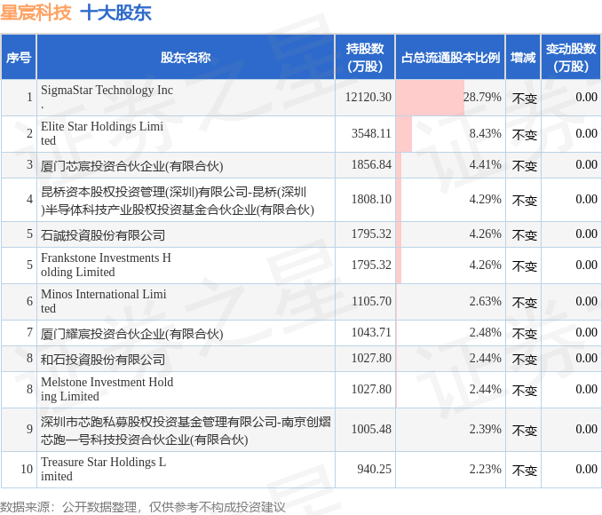Image resolution: width=602 pixels, height=515 pixels.
Task: Click 不变 in Minos International row
Action: [524, 303]
